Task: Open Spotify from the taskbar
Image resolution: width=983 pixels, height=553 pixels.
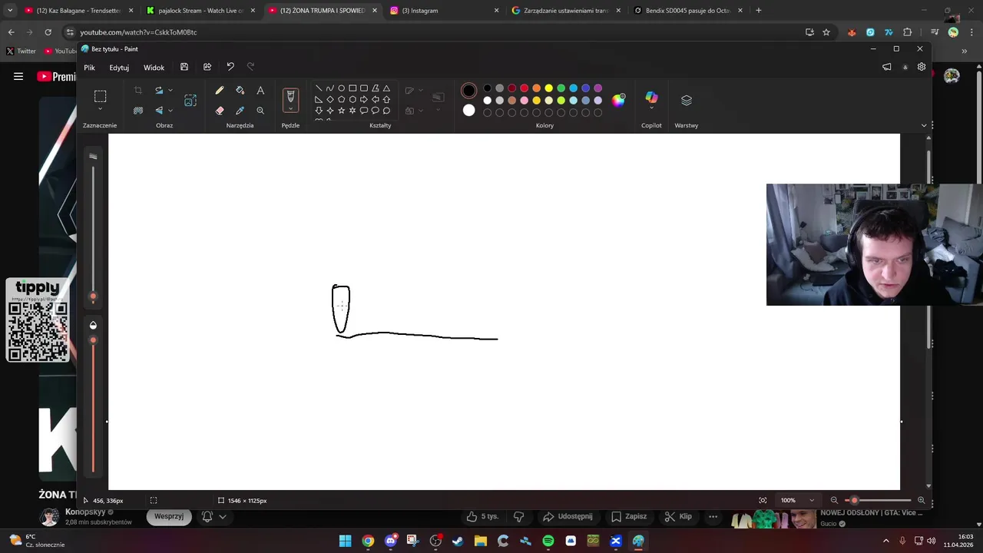Action: pyautogui.click(x=548, y=541)
